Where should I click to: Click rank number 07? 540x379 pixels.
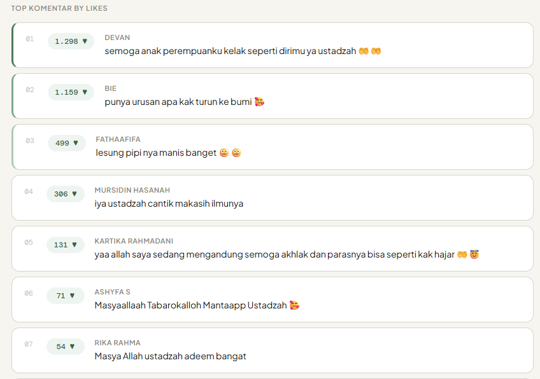29,344
